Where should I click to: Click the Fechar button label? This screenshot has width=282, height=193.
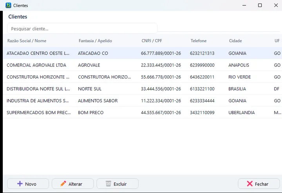tap(262, 184)
